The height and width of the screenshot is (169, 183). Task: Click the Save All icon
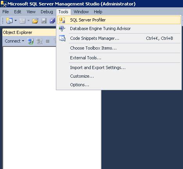pos(52,21)
